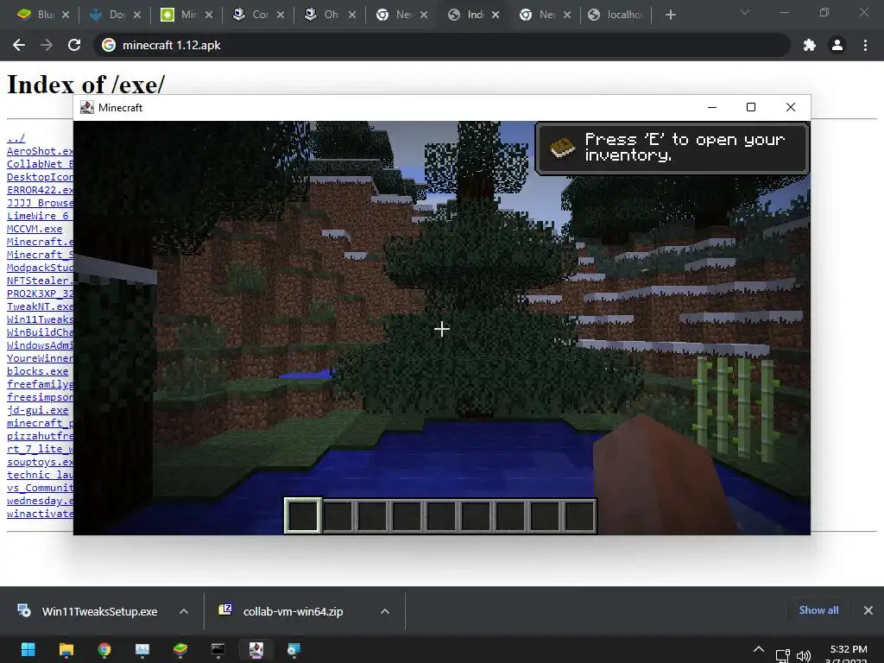Close the Ind tab
884x663 pixels.
496,15
